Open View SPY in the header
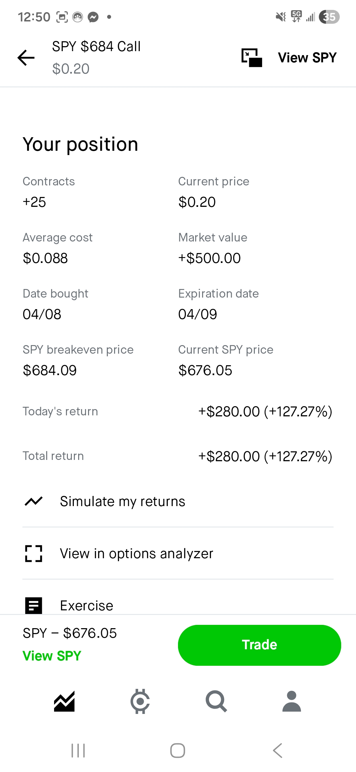Image resolution: width=356 pixels, height=772 pixels. [307, 58]
